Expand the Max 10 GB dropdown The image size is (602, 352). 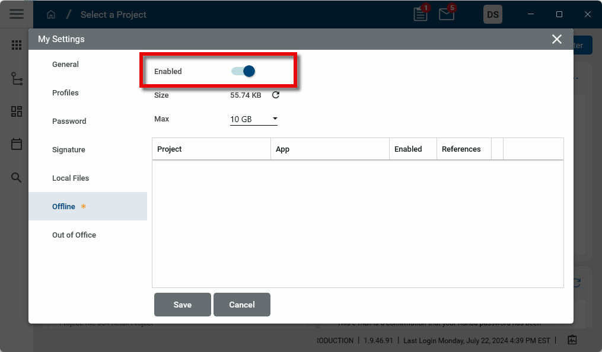tap(254, 119)
